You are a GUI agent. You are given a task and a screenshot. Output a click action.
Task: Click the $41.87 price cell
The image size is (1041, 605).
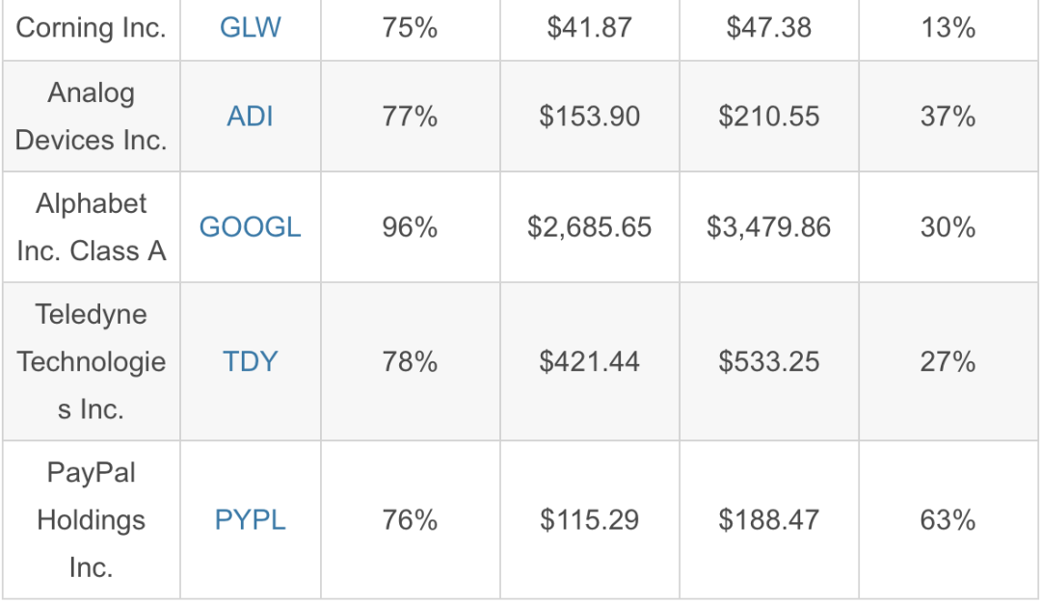[x=590, y=28]
